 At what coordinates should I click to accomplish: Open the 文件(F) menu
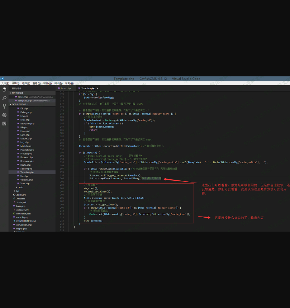(x=5, y=83)
